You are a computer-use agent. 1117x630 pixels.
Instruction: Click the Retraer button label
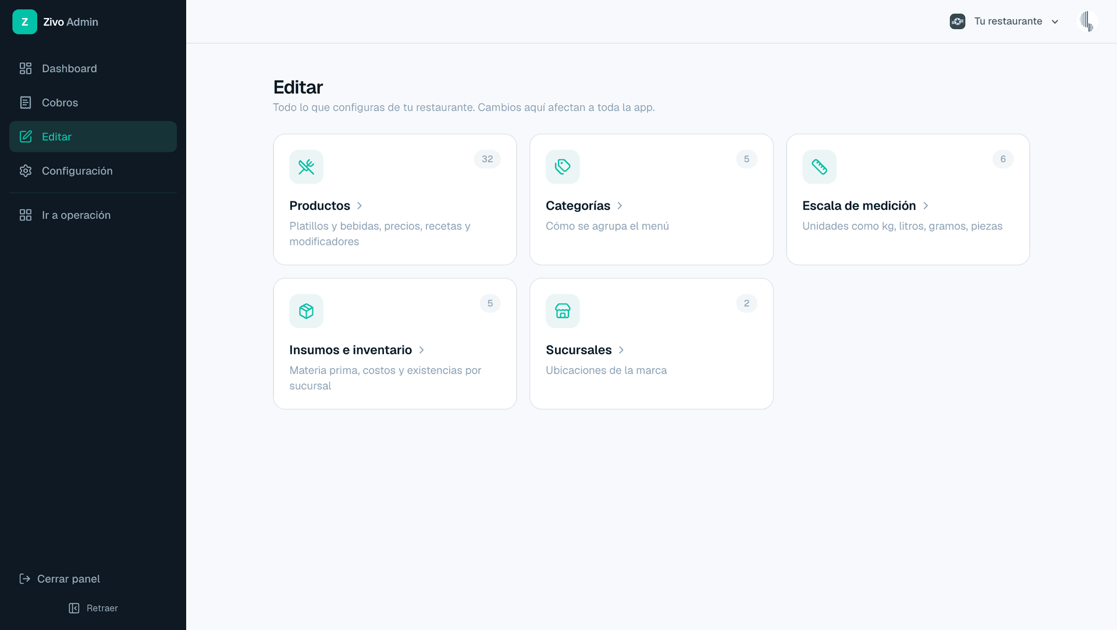coord(102,608)
